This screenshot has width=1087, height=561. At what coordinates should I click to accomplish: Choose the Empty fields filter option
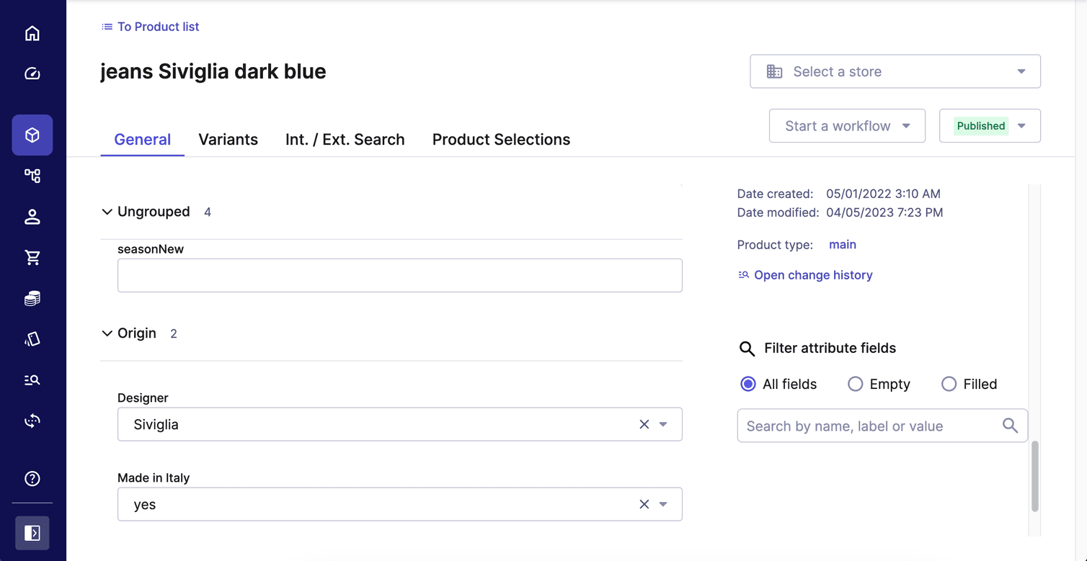click(855, 384)
